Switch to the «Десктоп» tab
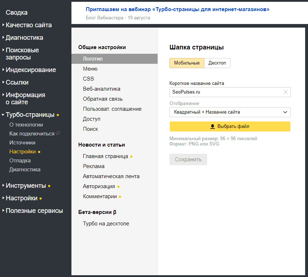Screen dimensions: 308x277 (218, 63)
